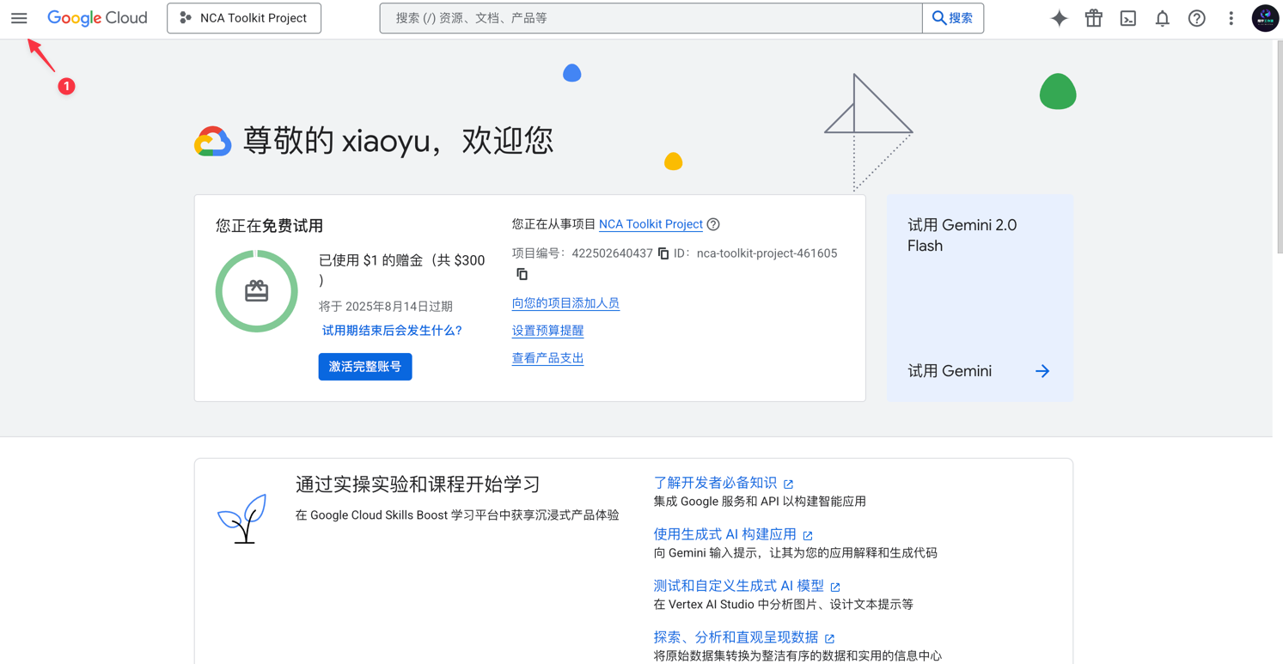Open the three-dot more options menu
This screenshot has width=1283, height=664.
[1231, 17]
